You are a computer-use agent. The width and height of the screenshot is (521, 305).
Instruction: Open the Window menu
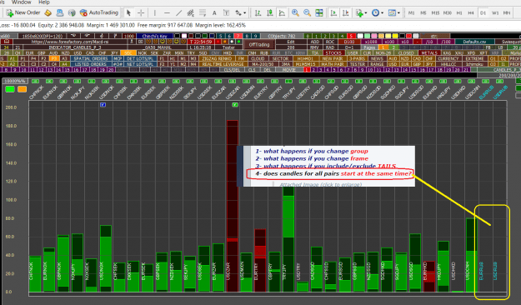click(x=22, y=2)
